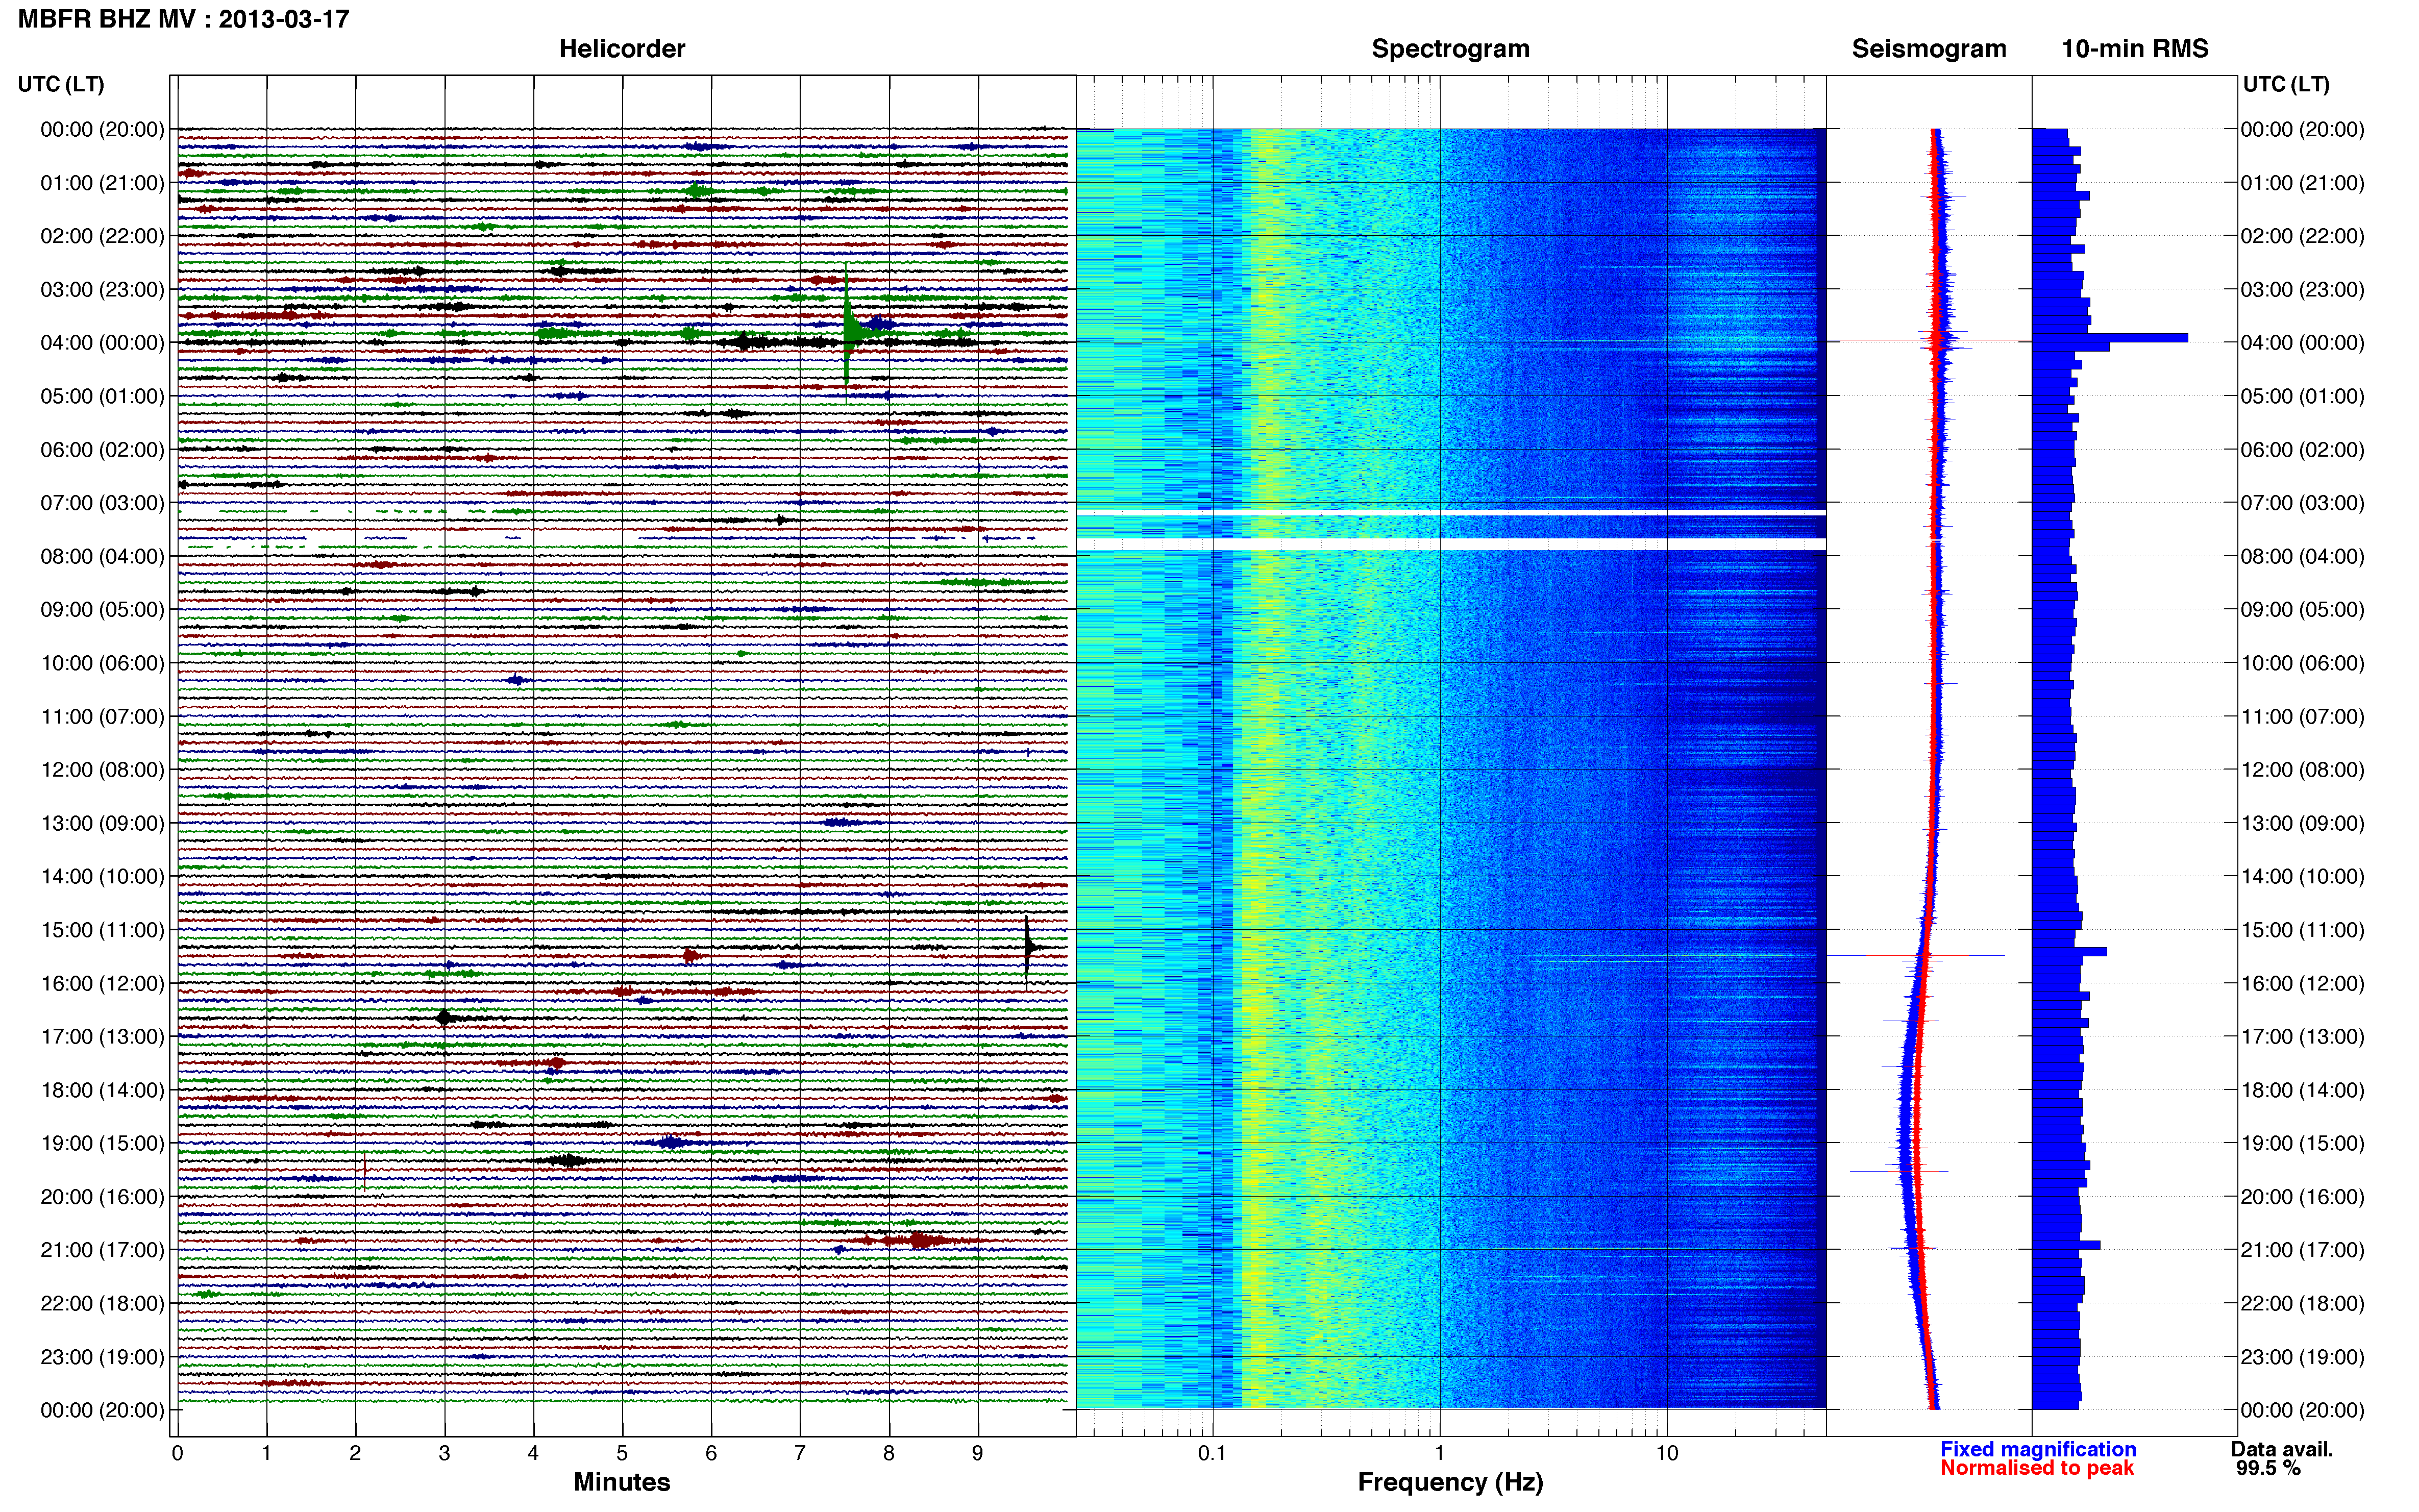Screen dimensions: 2419x1512
Task: Click the '9' minutes tick label
Action: pyautogui.click(x=977, y=1453)
